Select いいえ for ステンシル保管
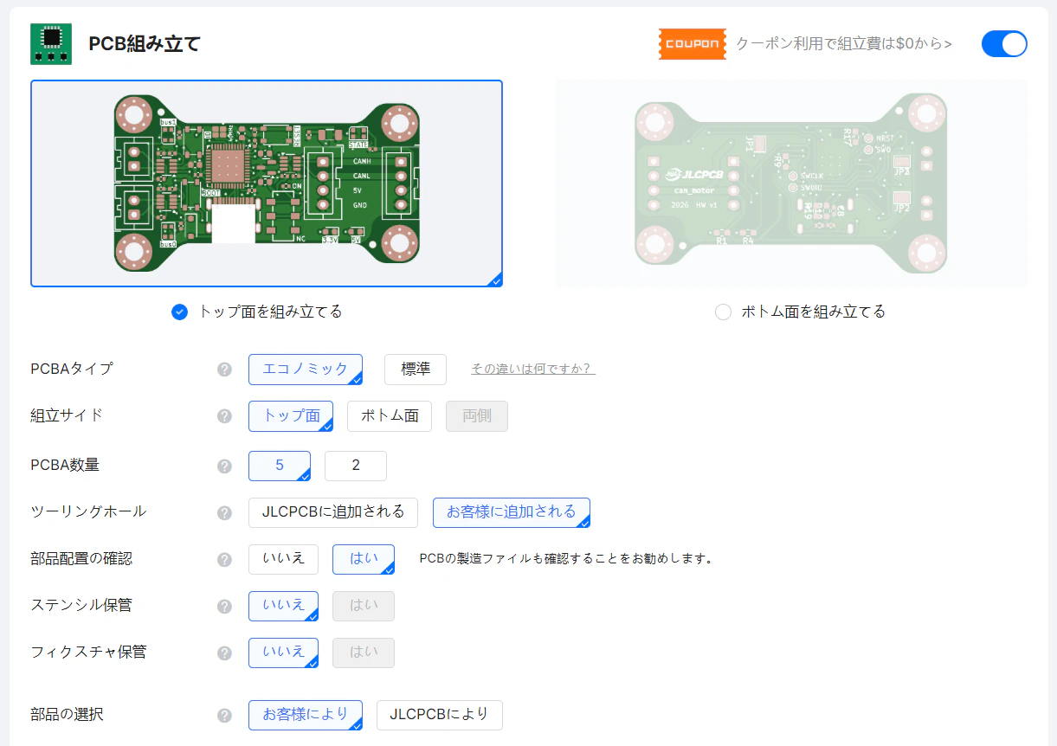1057x746 pixels. click(x=284, y=607)
